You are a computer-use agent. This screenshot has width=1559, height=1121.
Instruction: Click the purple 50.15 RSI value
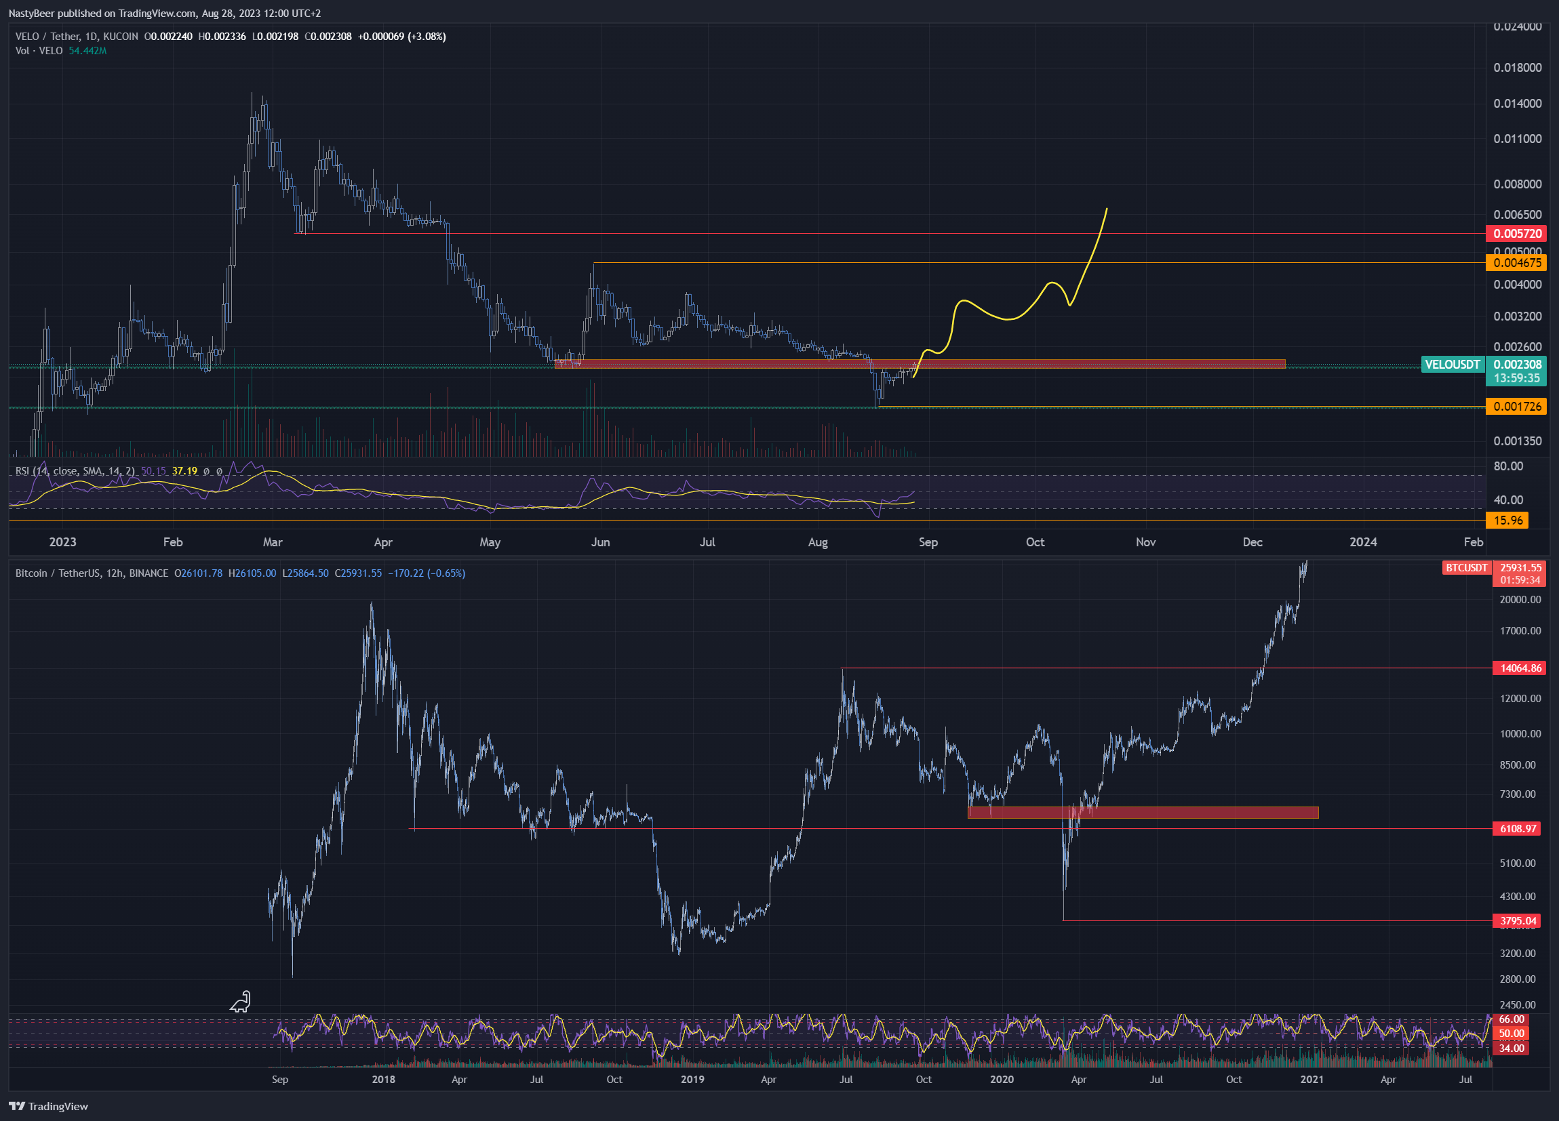pyautogui.click(x=153, y=470)
